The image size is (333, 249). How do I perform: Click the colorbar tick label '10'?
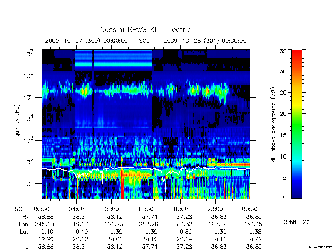point(283,156)
